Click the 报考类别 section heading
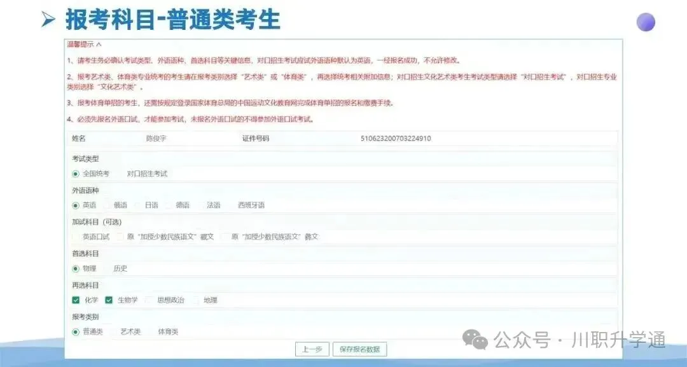Screen dimensions: 687x367 pyautogui.click(x=85, y=317)
